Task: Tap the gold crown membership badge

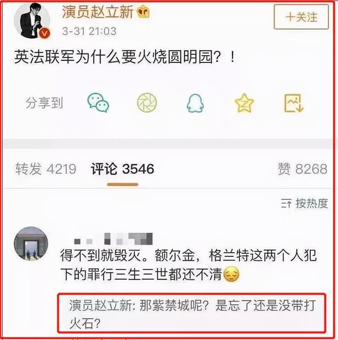Action: coord(143,12)
